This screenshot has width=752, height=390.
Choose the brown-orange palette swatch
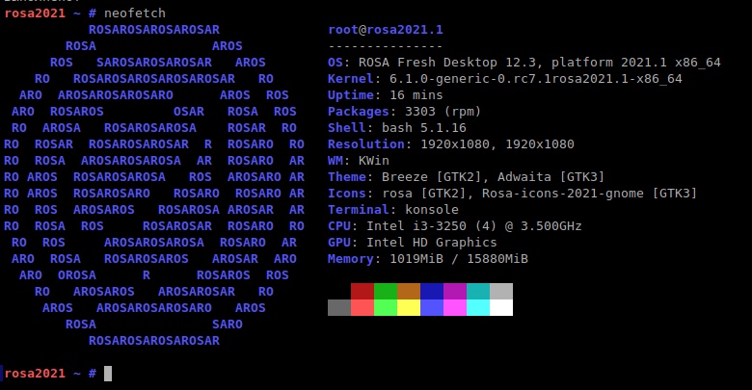pos(409,292)
